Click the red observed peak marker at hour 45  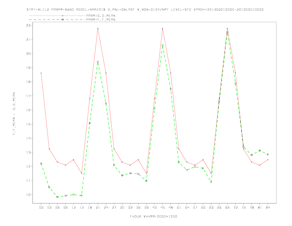tap(163, 28)
